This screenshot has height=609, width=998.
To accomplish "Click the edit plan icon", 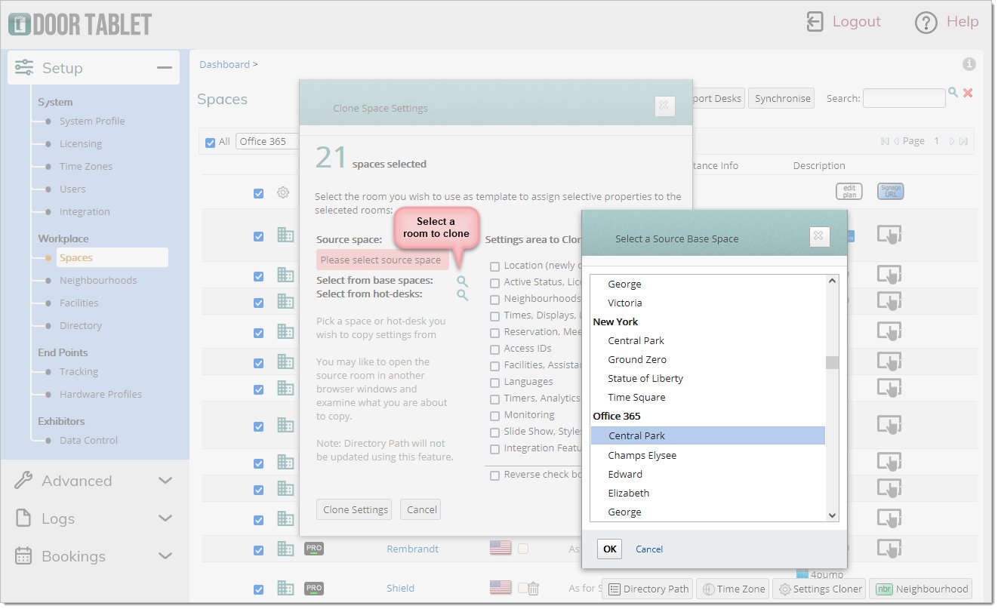I will [849, 192].
